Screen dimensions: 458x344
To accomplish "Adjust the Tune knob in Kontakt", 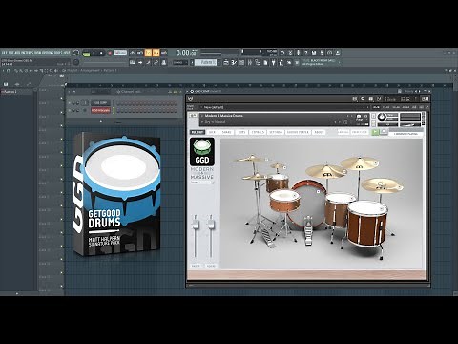I will [382, 118].
